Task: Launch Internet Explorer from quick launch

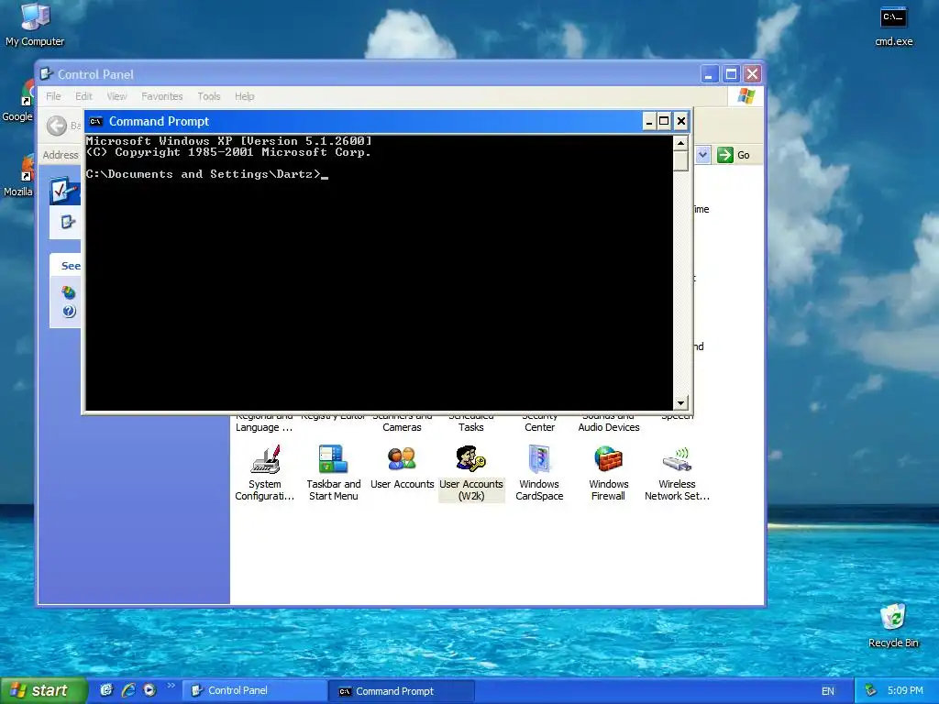Action: [128, 690]
